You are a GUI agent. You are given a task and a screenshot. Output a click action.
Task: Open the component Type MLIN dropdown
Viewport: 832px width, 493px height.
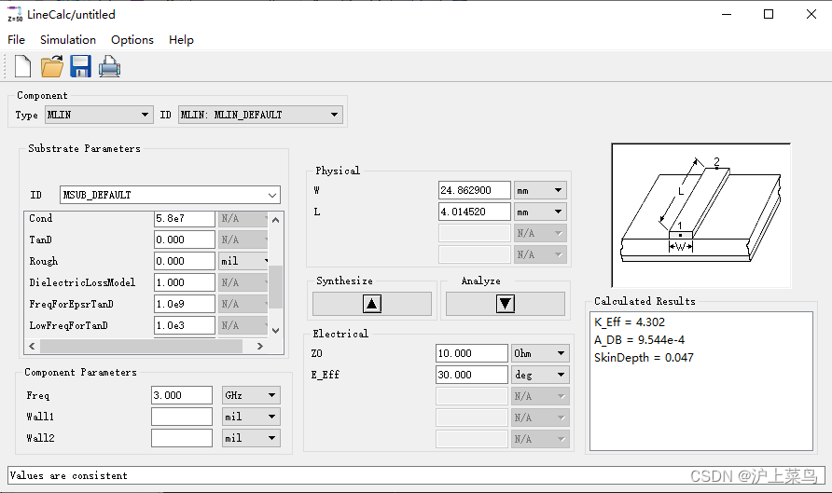point(99,115)
